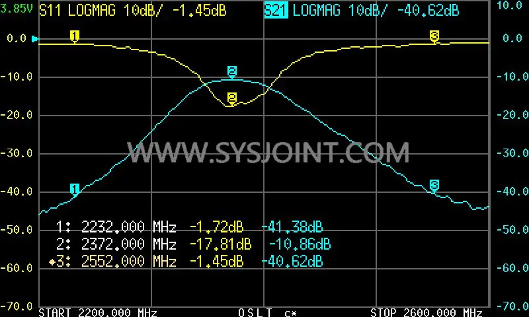Select yellow S11 marker 1 on trace
This screenshot has height=317, width=529.
click(x=75, y=36)
